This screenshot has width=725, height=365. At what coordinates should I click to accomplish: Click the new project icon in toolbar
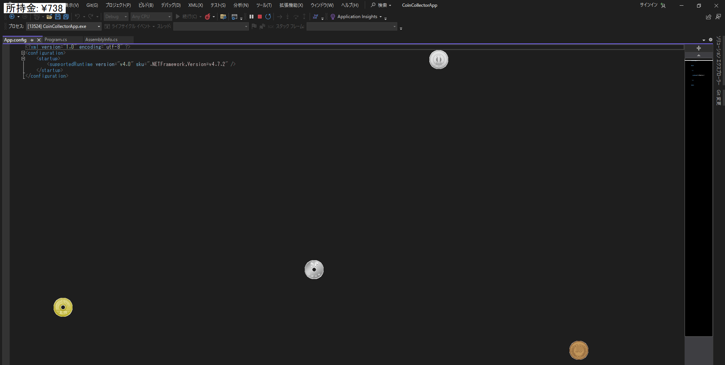[x=37, y=17]
